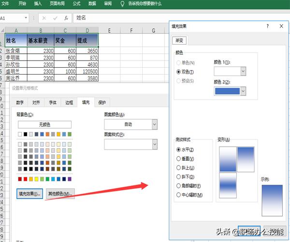Screen dimensions: 290x242
Task: Select 角部辐射 from-corner shading style
Action: tap(178, 186)
